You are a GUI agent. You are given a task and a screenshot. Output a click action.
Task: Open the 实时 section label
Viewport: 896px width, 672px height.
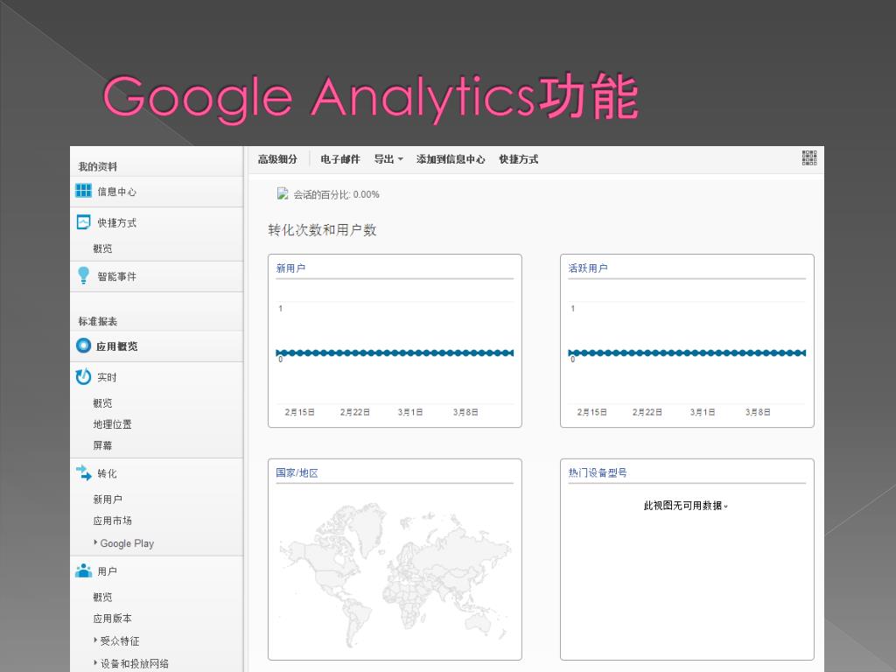tap(107, 377)
